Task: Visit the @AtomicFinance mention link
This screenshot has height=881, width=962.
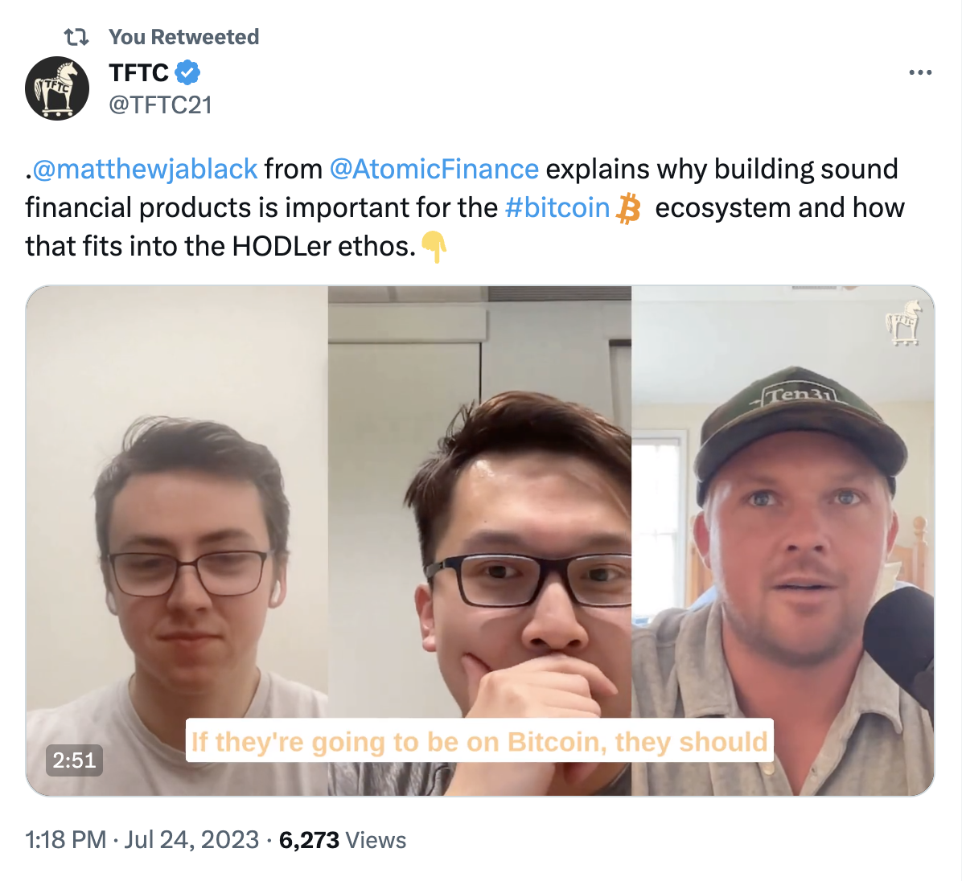Action: (x=434, y=169)
